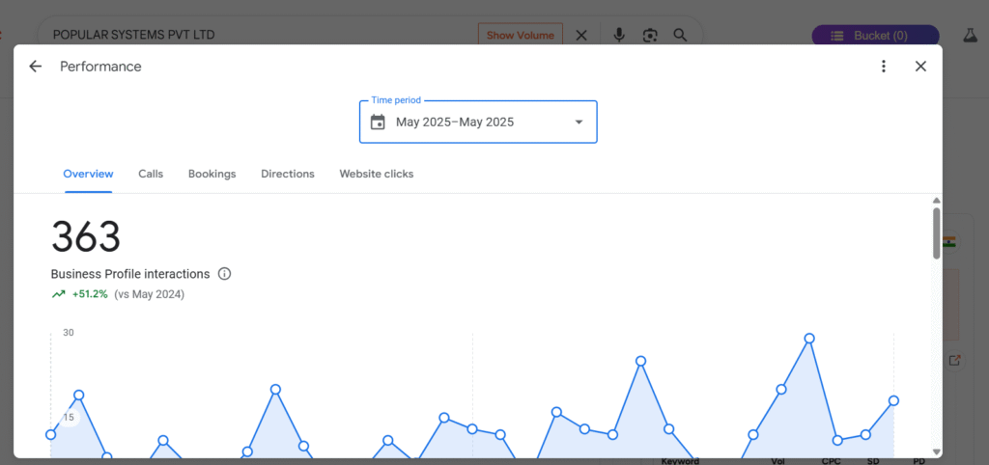Viewport: 989px width, 465px height.
Task: Click the highest peak data point on chart
Action: click(809, 339)
